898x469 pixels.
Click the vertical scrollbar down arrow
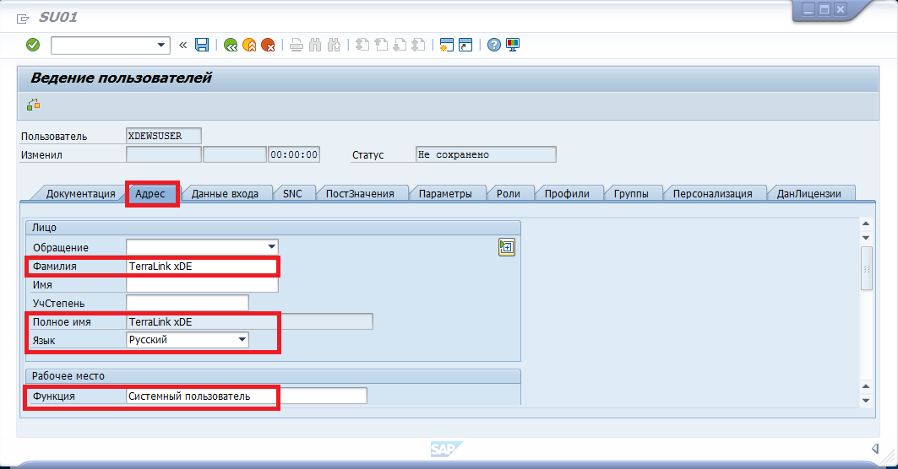pyautogui.click(x=865, y=400)
